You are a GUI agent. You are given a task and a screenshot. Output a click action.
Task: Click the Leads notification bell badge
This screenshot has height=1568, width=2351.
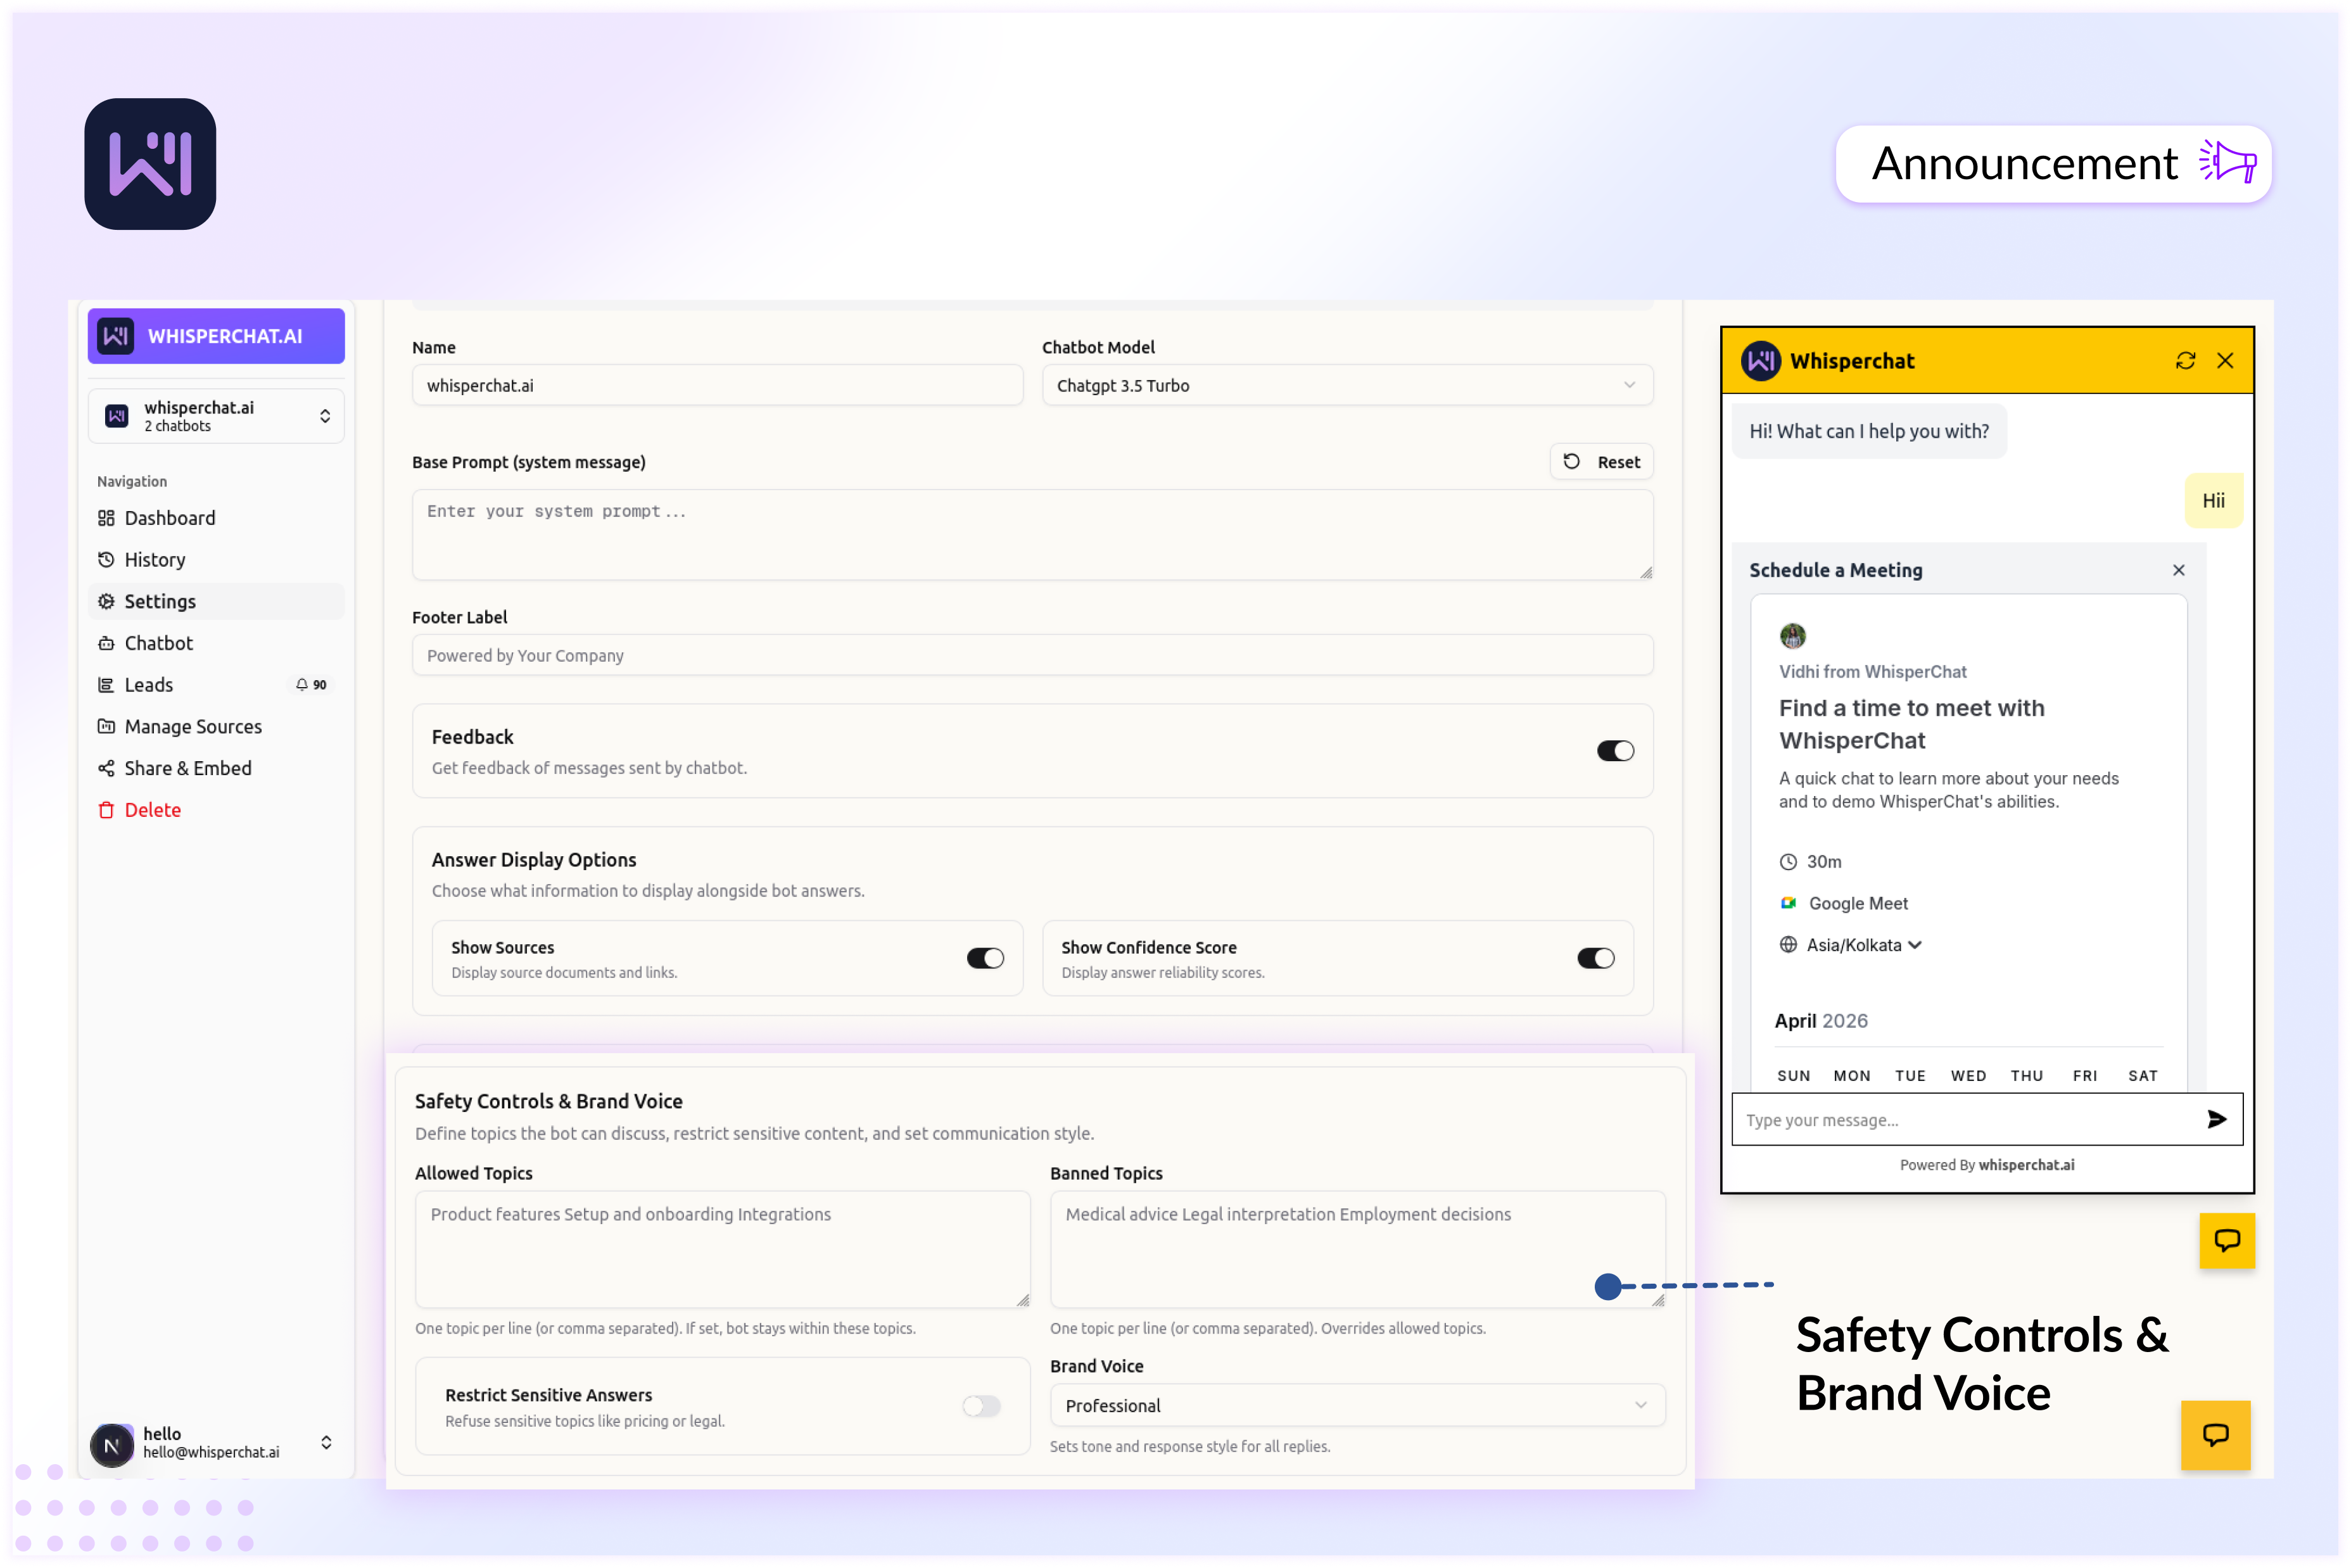coord(311,685)
